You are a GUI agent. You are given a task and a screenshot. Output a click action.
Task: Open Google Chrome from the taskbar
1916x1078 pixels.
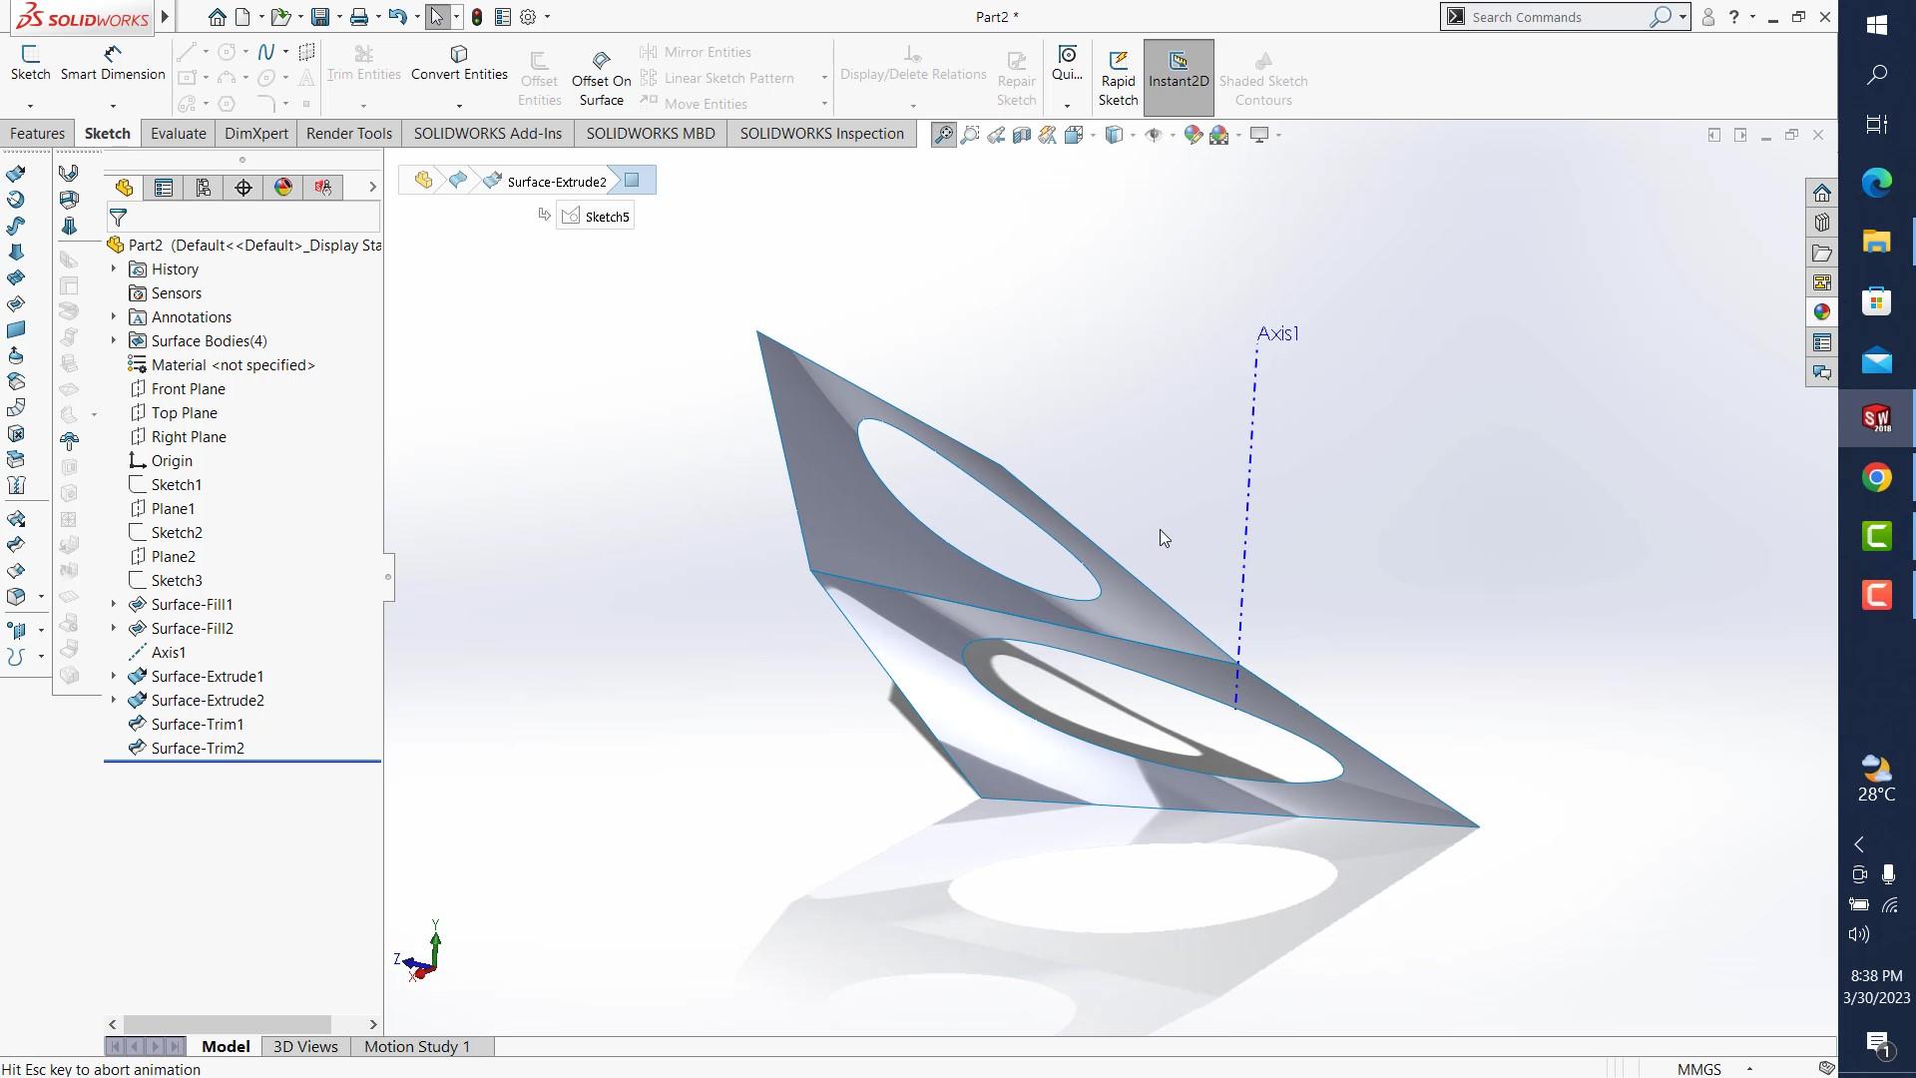point(1876,478)
